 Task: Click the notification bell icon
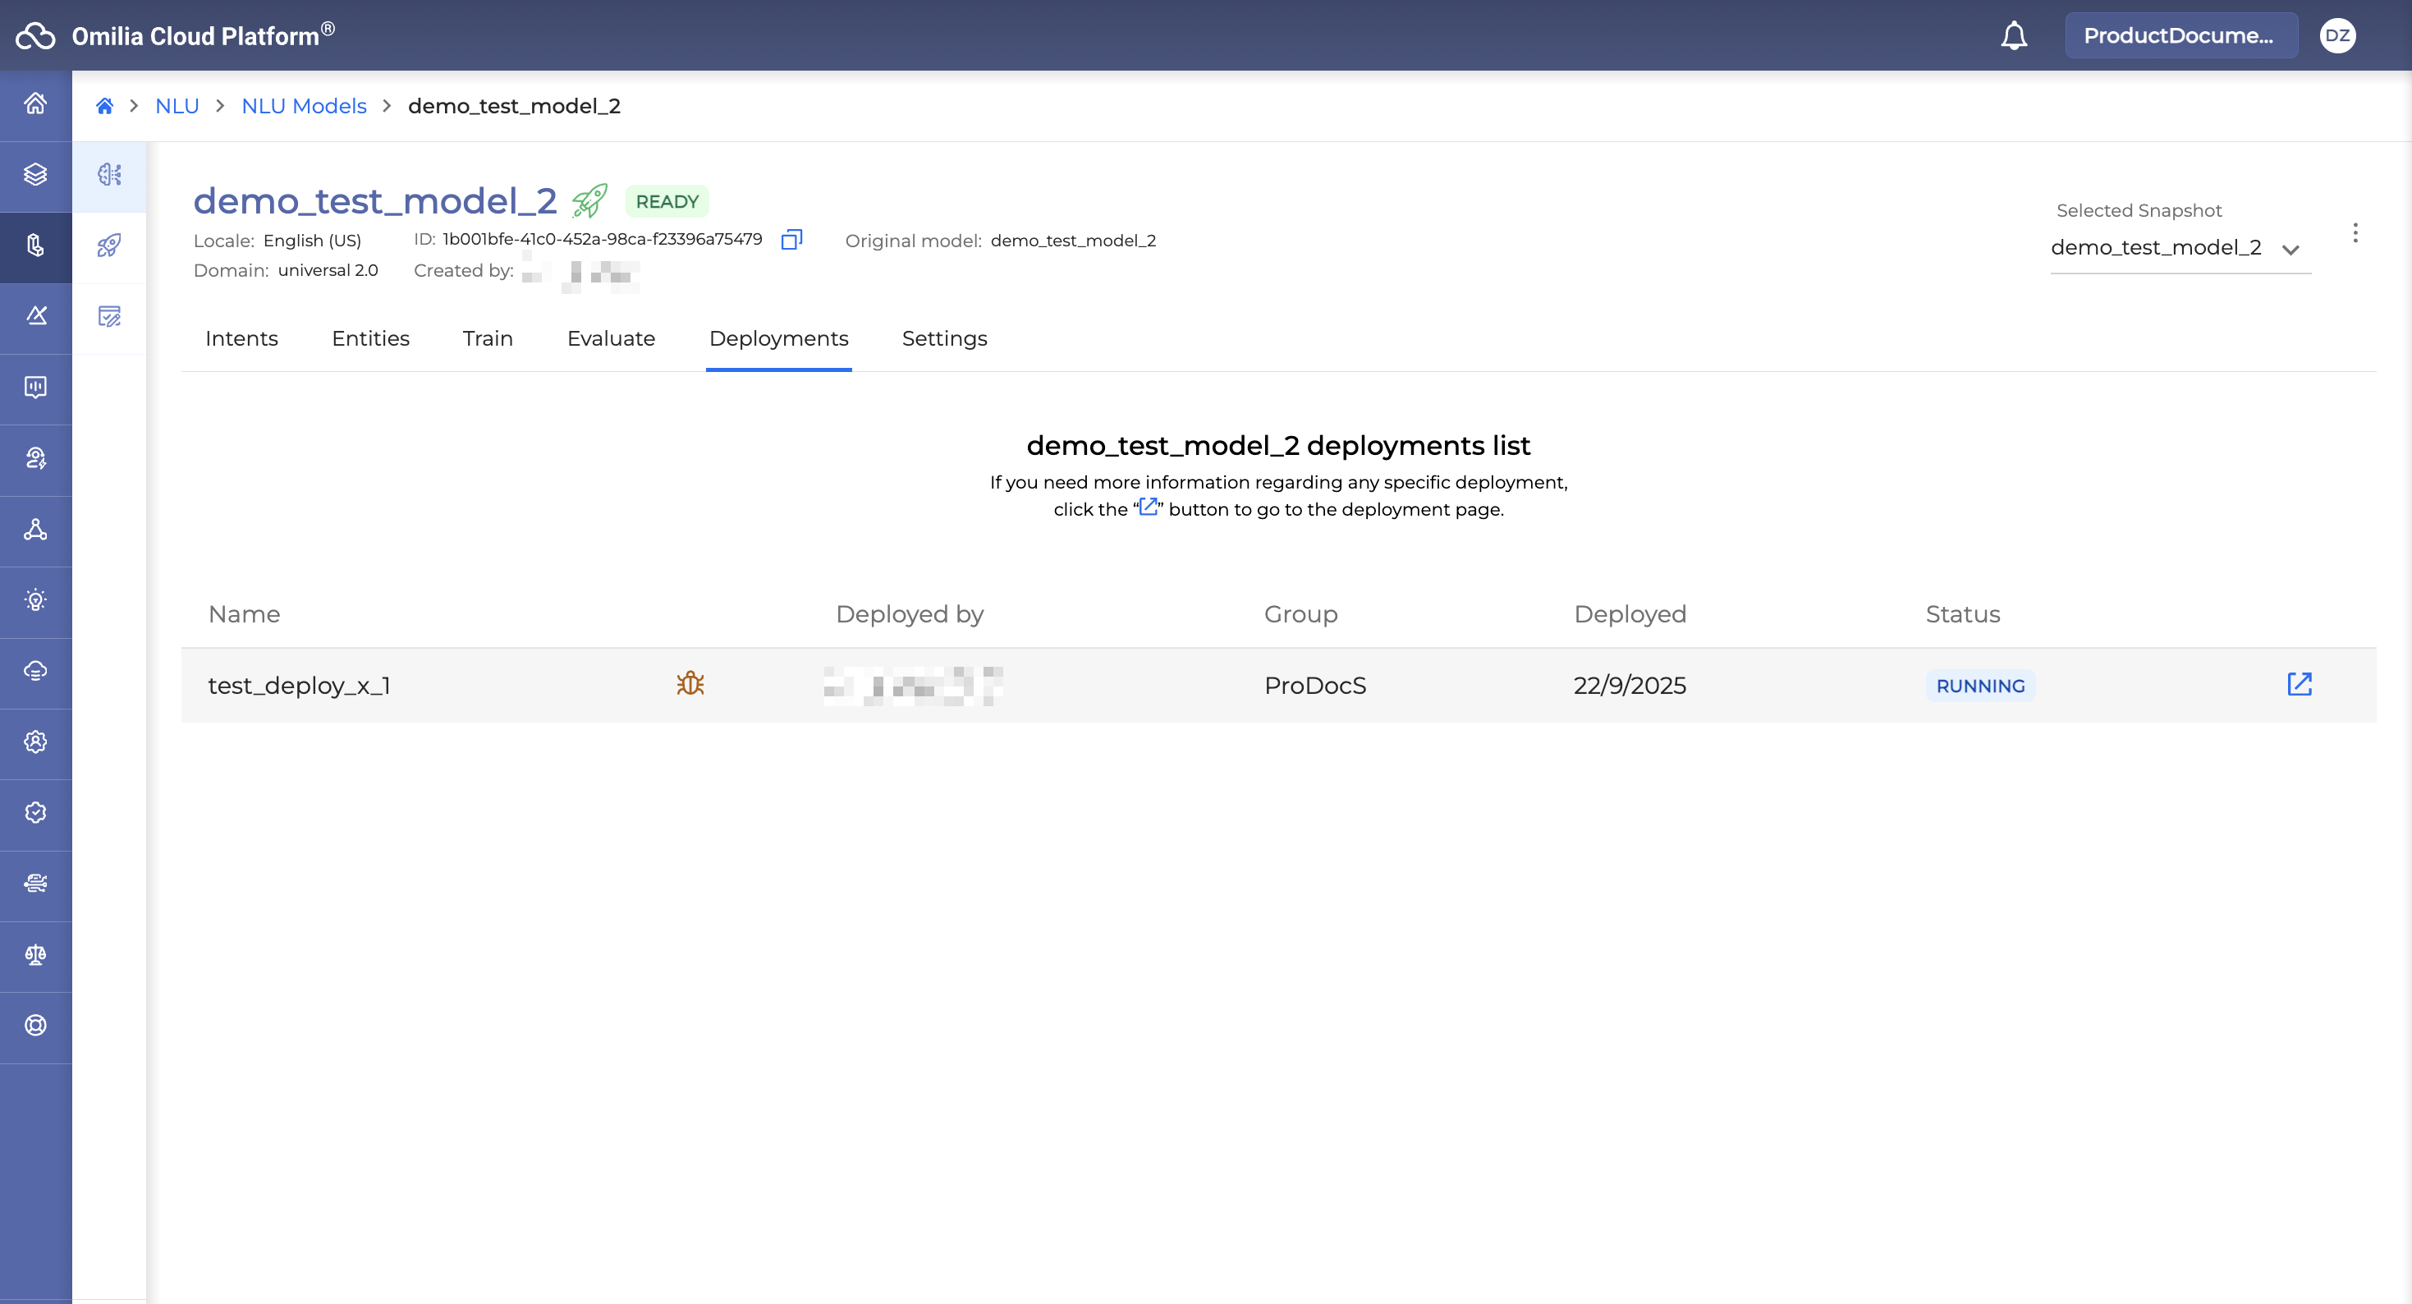(2013, 35)
